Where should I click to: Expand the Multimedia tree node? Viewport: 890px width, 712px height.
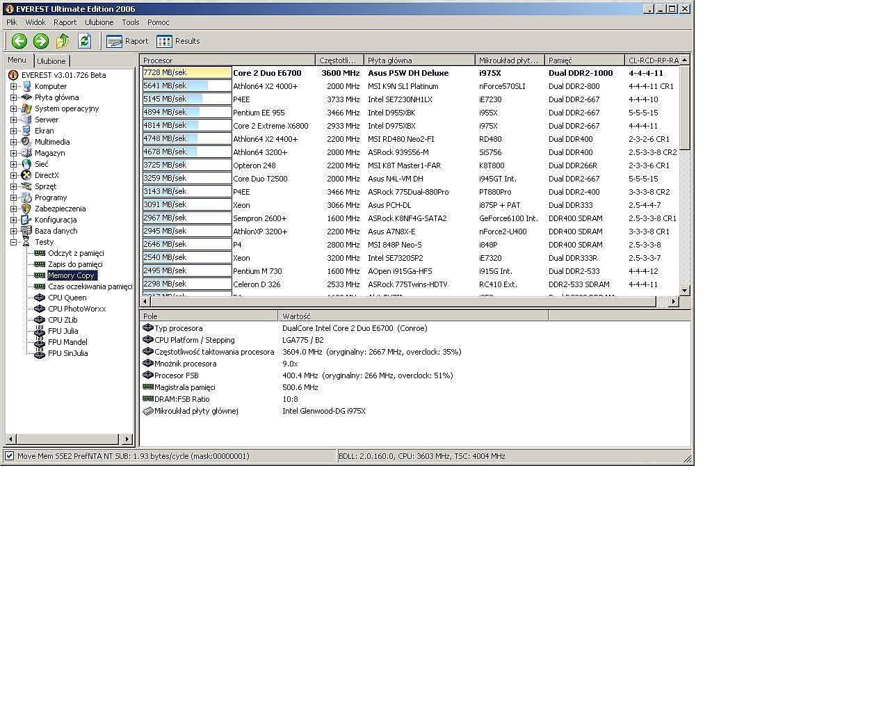coord(13,142)
